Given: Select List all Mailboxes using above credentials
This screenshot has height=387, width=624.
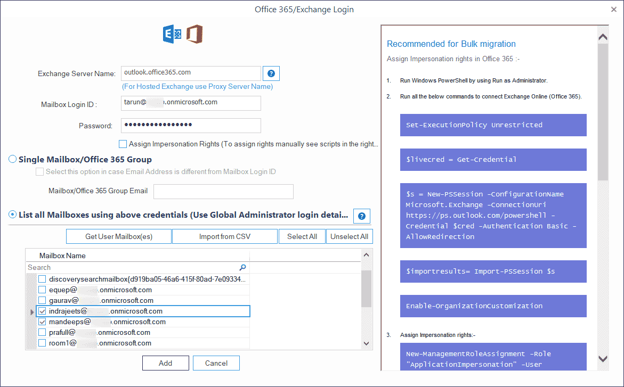Looking at the screenshot, I should (13, 215).
